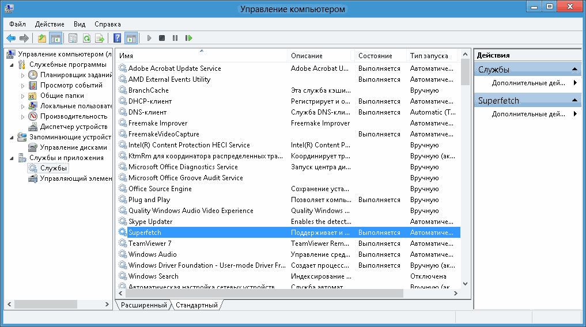Open Дополнительные действия under Superfetch
This screenshot has height=327, width=586.
(528, 114)
